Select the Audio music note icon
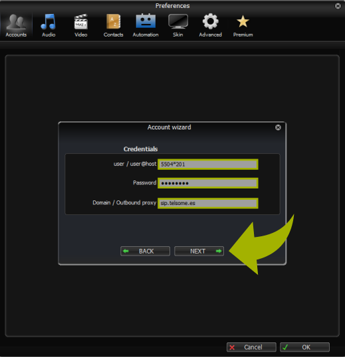The height and width of the screenshot is (357, 345). coord(49,22)
